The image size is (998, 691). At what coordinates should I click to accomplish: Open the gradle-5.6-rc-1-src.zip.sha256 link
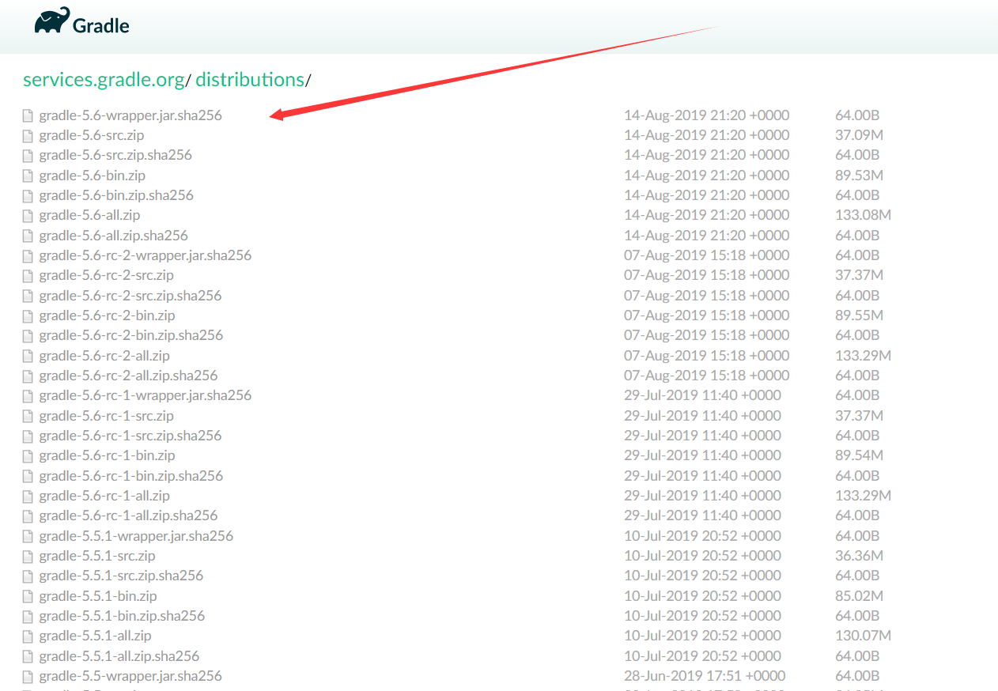[130, 436]
